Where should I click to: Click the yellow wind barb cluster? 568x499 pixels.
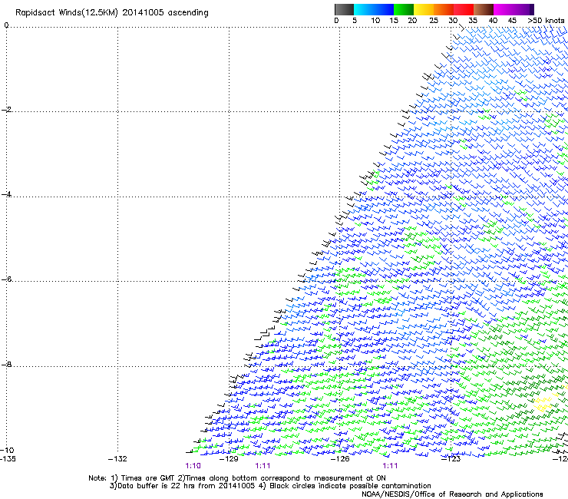pyautogui.click(x=544, y=403)
